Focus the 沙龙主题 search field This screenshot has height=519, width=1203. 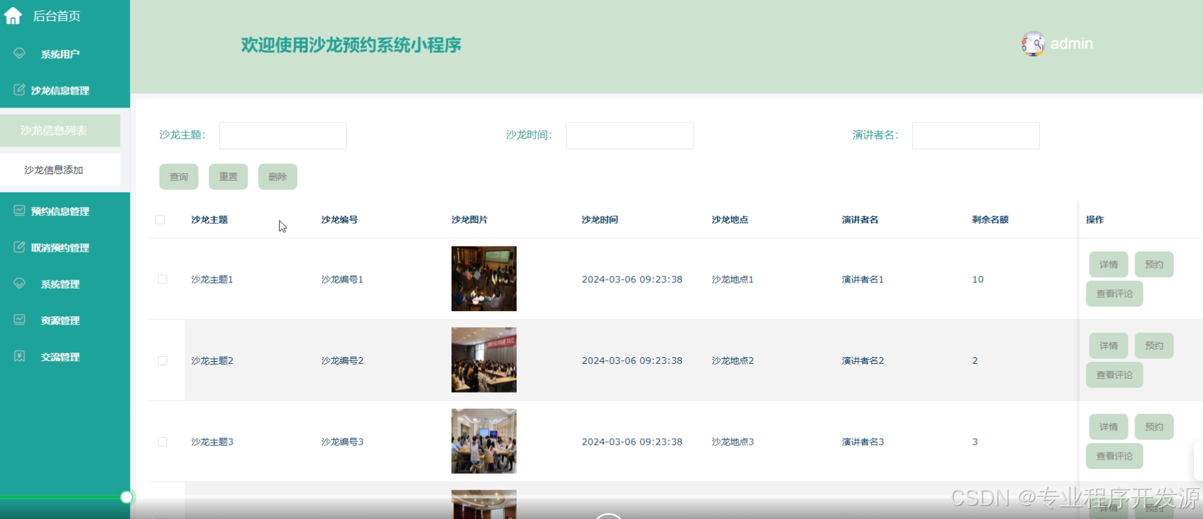[x=283, y=136]
